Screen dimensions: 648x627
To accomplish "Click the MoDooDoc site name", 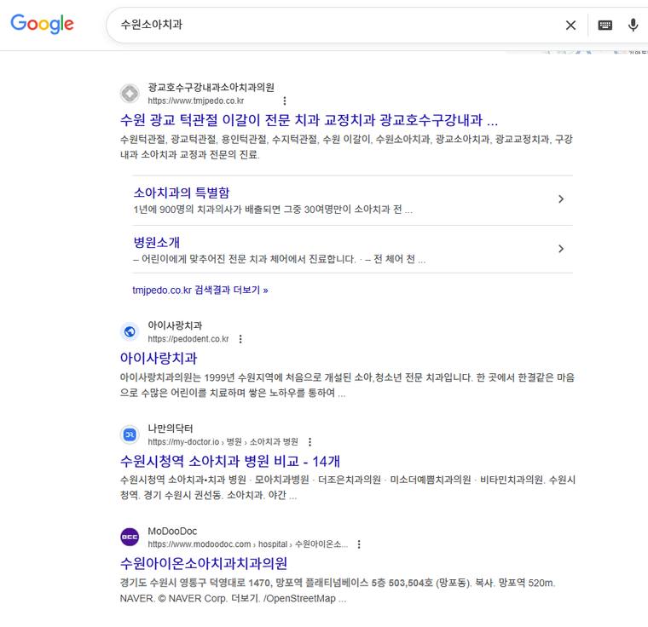I will tap(172, 532).
